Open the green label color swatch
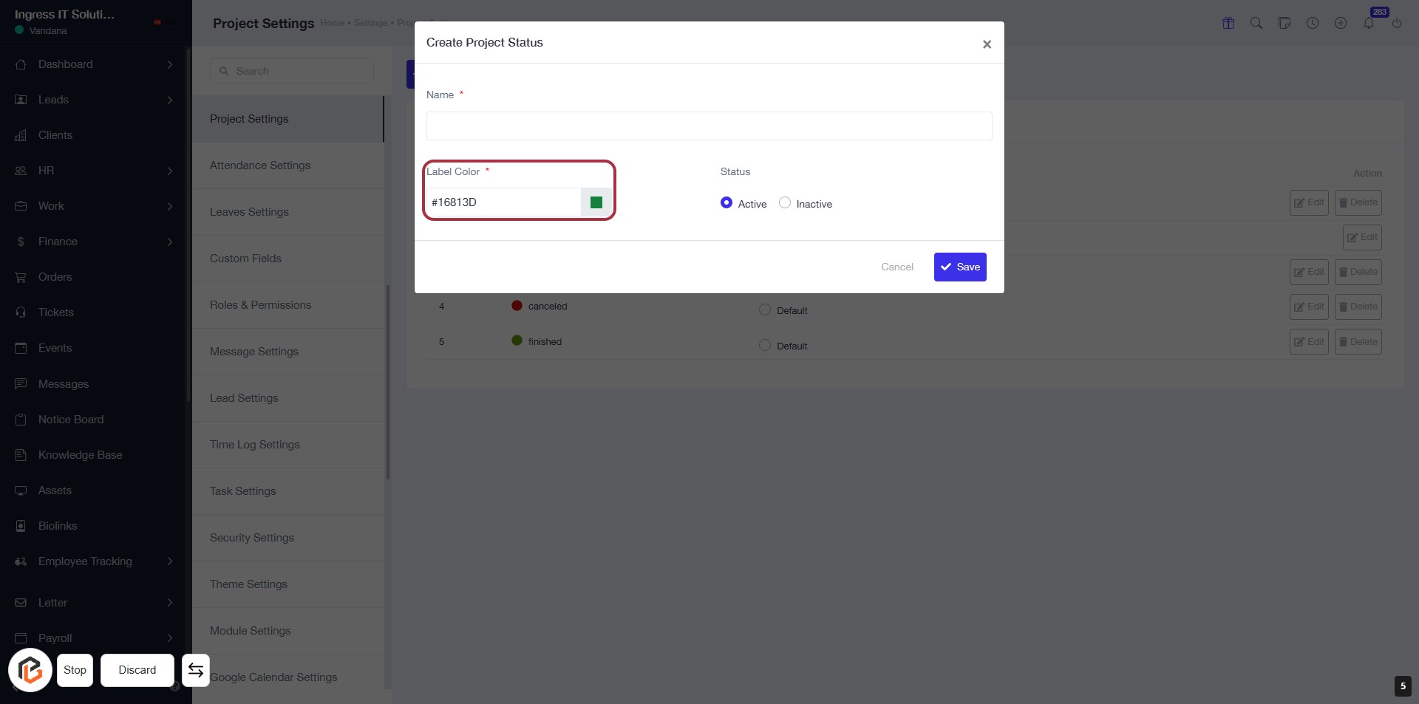This screenshot has width=1419, height=704. (x=596, y=202)
